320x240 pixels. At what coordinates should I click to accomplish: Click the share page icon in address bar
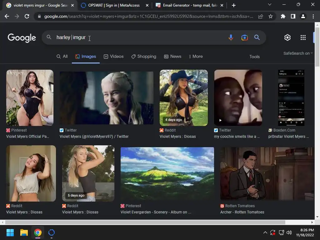click(x=261, y=16)
